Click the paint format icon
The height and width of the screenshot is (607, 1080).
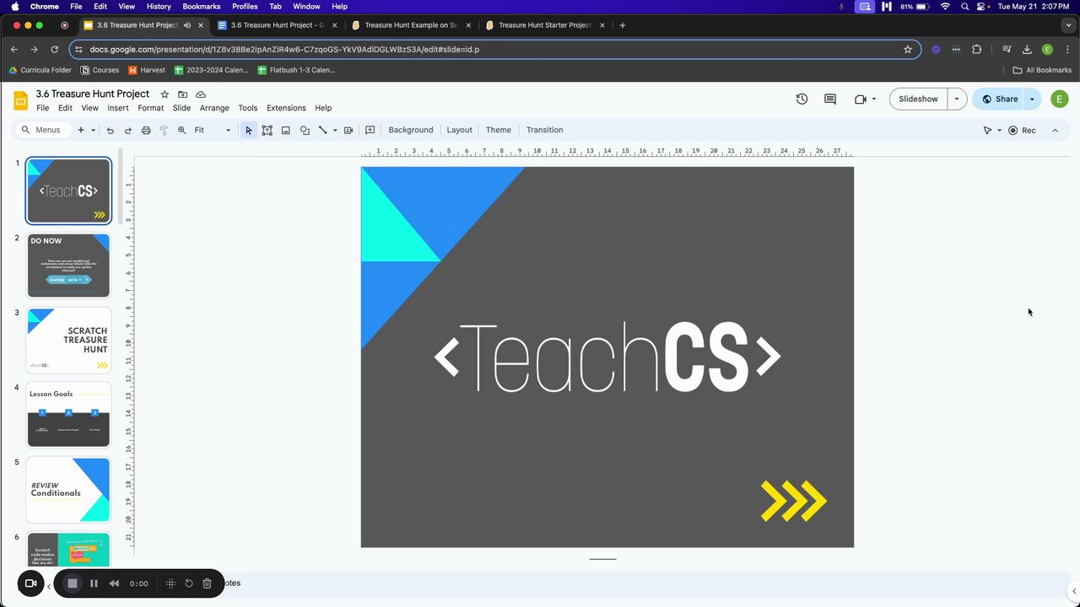click(x=164, y=130)
